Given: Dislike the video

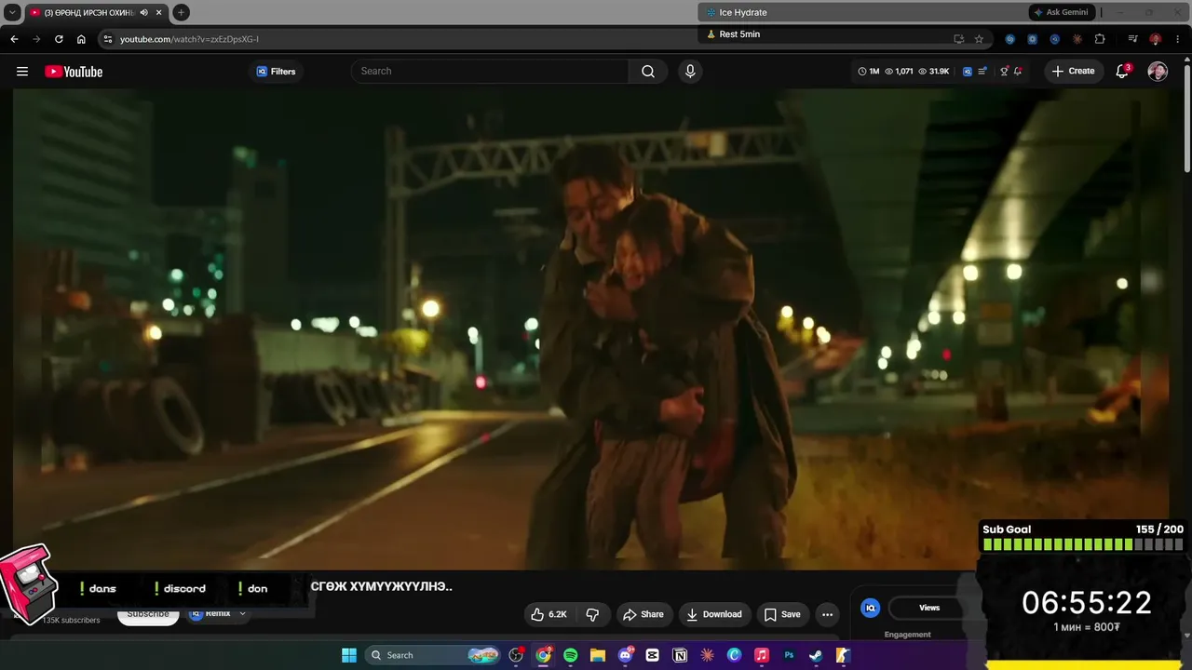Looking at the screenshot, I should (x=592, y=614).
